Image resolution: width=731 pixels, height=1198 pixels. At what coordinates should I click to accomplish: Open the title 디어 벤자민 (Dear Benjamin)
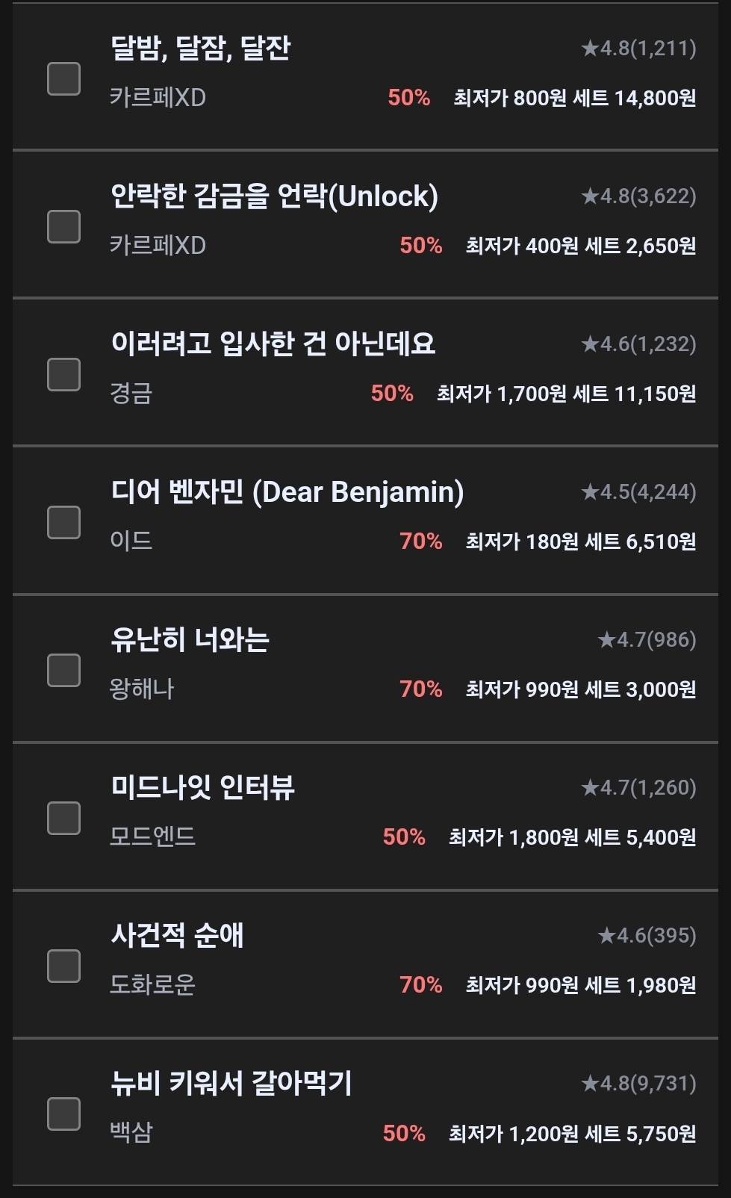(287, 492)
